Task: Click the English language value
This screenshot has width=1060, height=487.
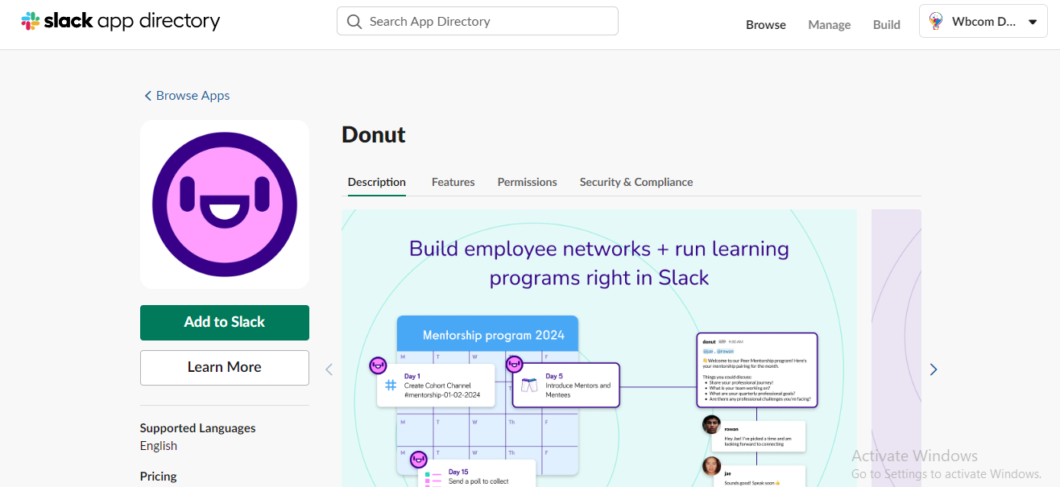Action: pos(159,446)
